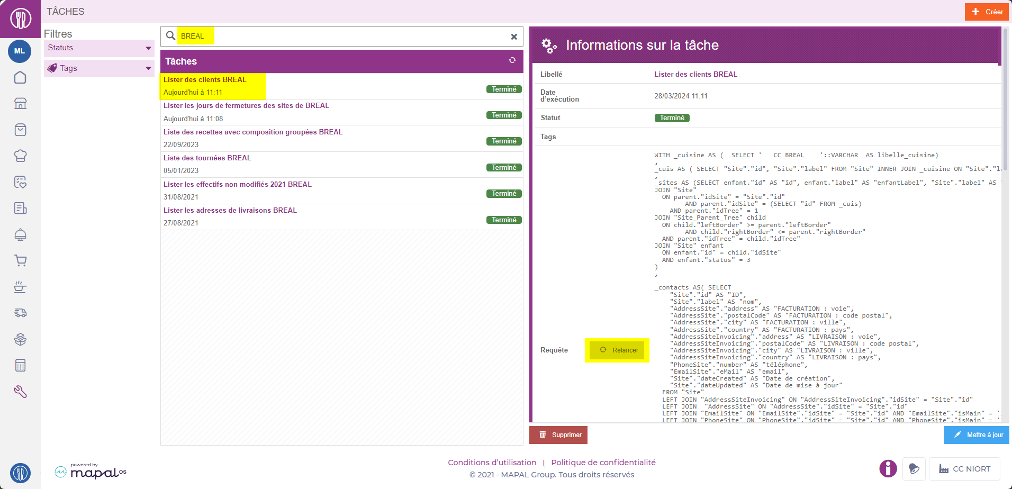The height and width of the screenshot is (489, 1012).
Task: Open the calculator section in the sidebar
Action: tap(20, 365)
